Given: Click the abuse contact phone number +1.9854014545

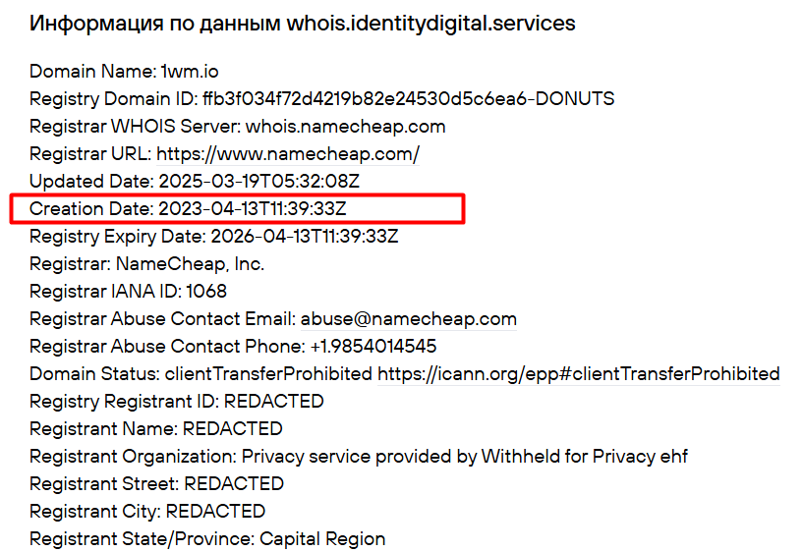Looking at the screenshot, I should click(x=373, y=347).
